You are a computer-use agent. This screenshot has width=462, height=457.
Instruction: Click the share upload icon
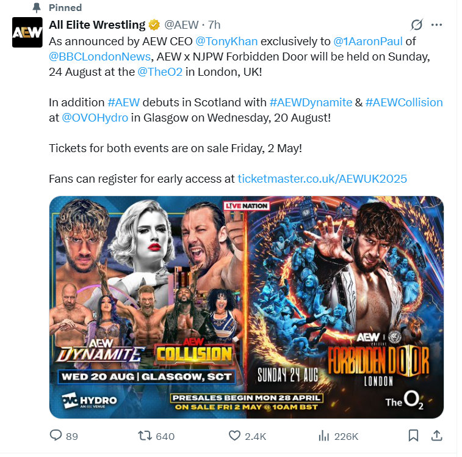pyautogui.click(x=436, y=436)
